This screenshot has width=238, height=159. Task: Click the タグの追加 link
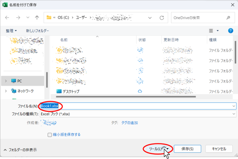130,123
